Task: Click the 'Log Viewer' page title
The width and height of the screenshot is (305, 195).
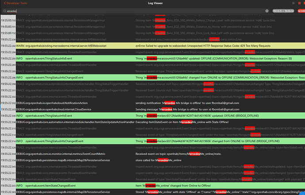Action: pyautogui.click(x=155, y=3)
